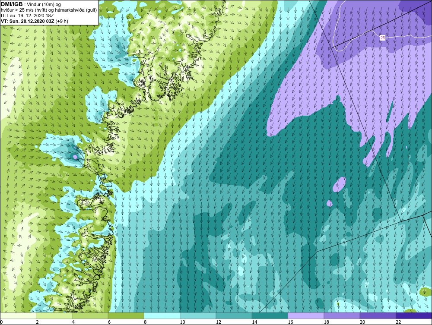The width and height of the screenshot is (432, 325).
Task: Select the 8–10 m/s light cyan swatch
Action: click(x=162, y=316)
